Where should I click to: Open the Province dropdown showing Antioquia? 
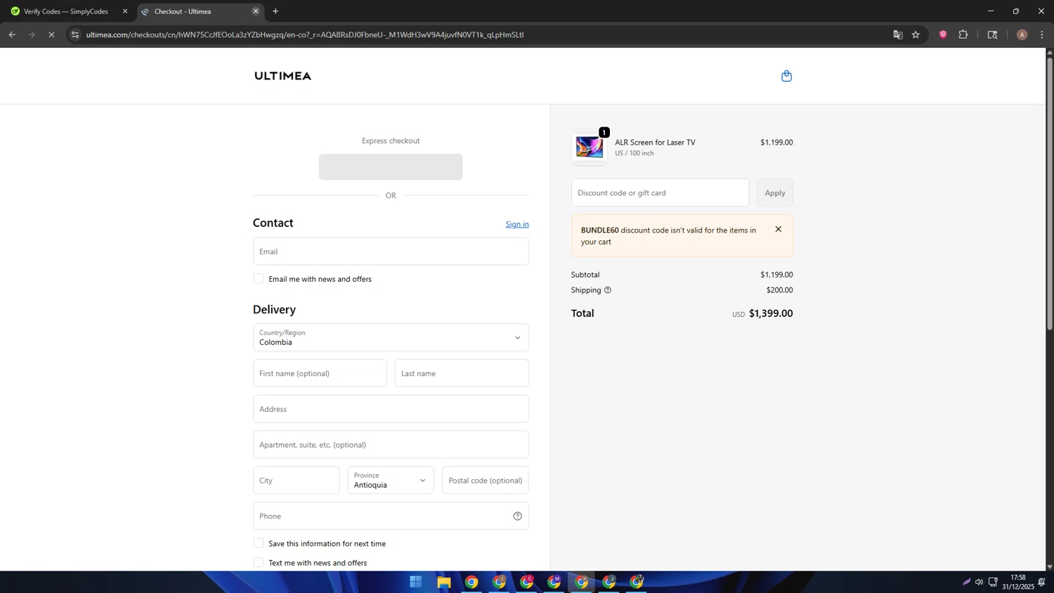(x=391, y=480)
